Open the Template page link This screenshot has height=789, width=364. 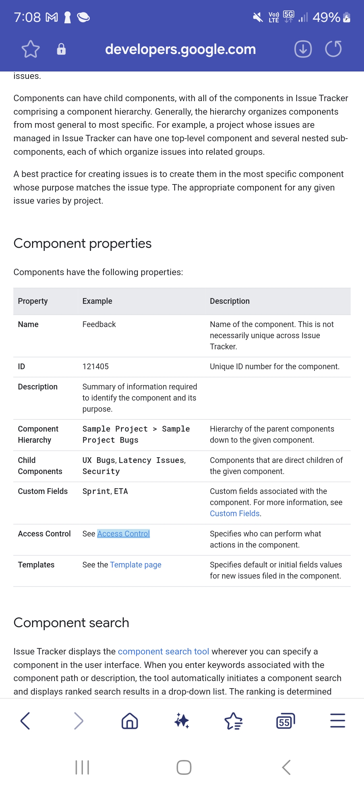[x=135, y=565]
